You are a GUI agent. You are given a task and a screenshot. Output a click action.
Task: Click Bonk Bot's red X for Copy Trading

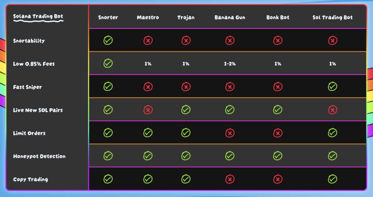click(x=278, y=179)
